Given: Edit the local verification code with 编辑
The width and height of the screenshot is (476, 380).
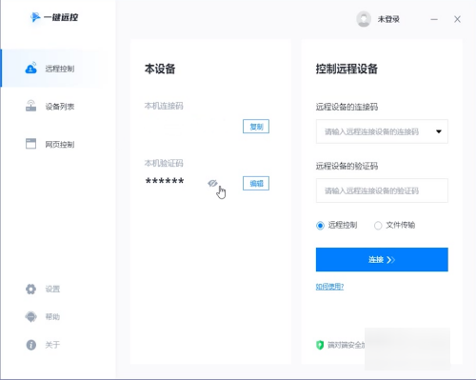Looking at the screenshot, I should click(256, 183).
